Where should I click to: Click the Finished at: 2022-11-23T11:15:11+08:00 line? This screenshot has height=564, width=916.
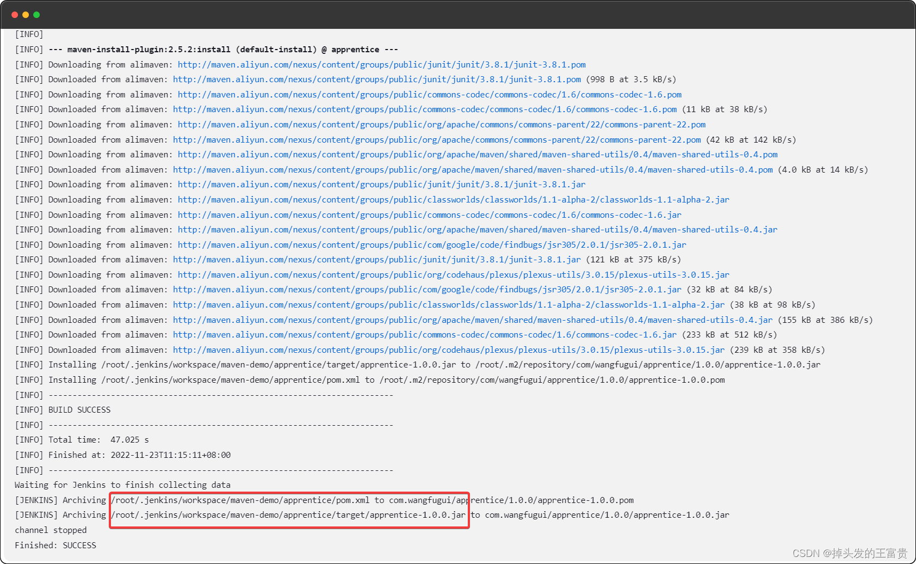click(123, 455)
